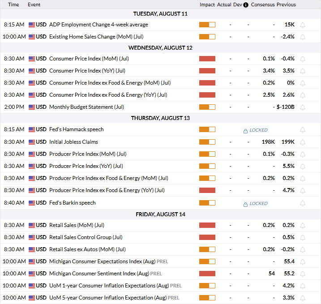The width and height of the screenshot is (321, 304).
Task: Click previous 5.5% for Producer Price Index (YoY)
Action: (x=288, y=166)
